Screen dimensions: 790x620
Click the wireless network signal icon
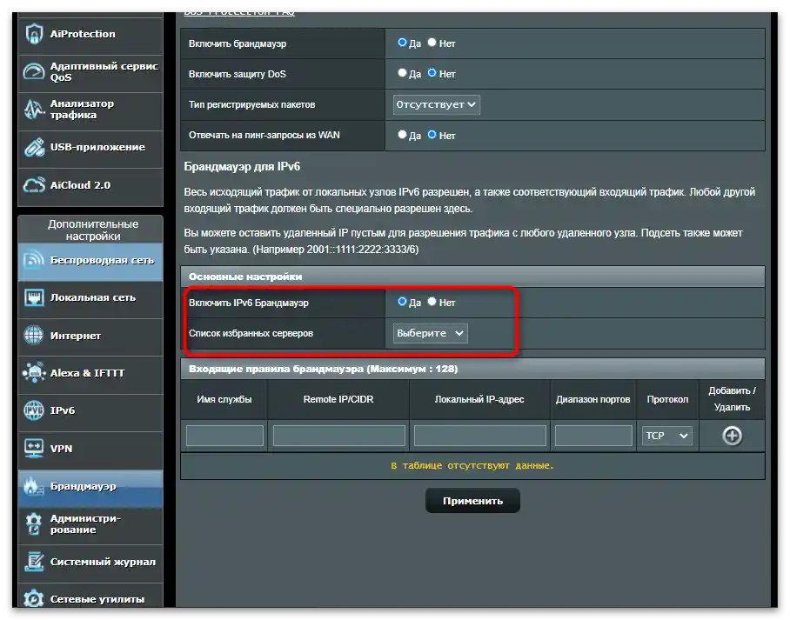point(34,260)
